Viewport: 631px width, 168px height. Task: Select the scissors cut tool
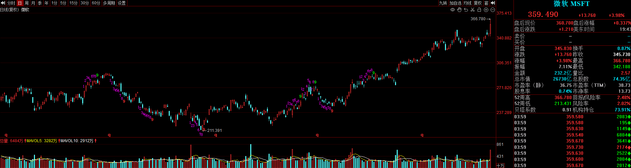coord(473,10)
